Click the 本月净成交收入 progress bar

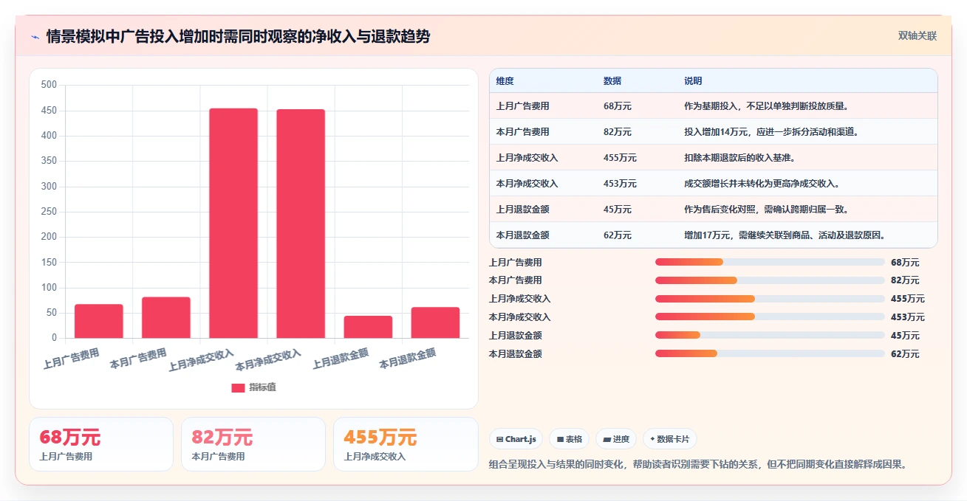click(770, 317)
